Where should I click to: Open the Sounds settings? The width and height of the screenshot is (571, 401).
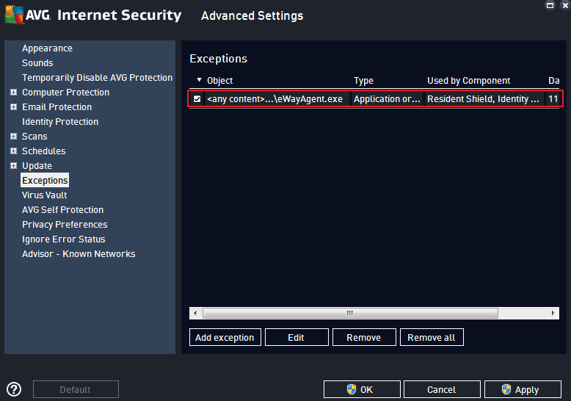click(37, 63)
